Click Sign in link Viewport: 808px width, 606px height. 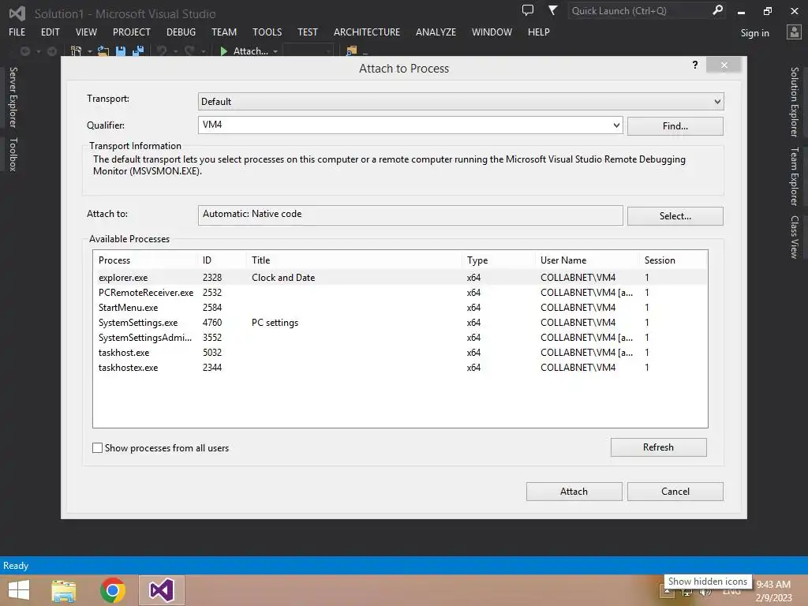pos(755,33)
